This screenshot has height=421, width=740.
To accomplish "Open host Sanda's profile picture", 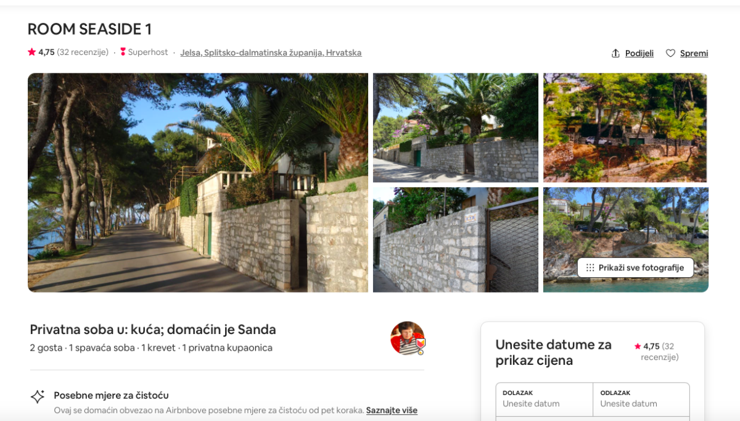I will 408,338.
